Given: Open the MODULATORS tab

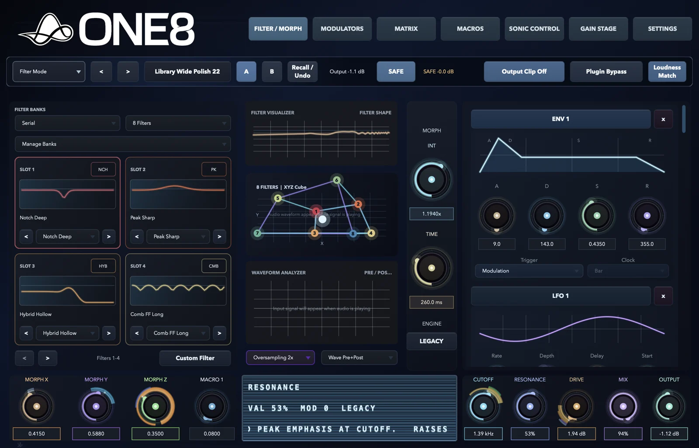Looking at the screenshot, I should pos(342,29).
